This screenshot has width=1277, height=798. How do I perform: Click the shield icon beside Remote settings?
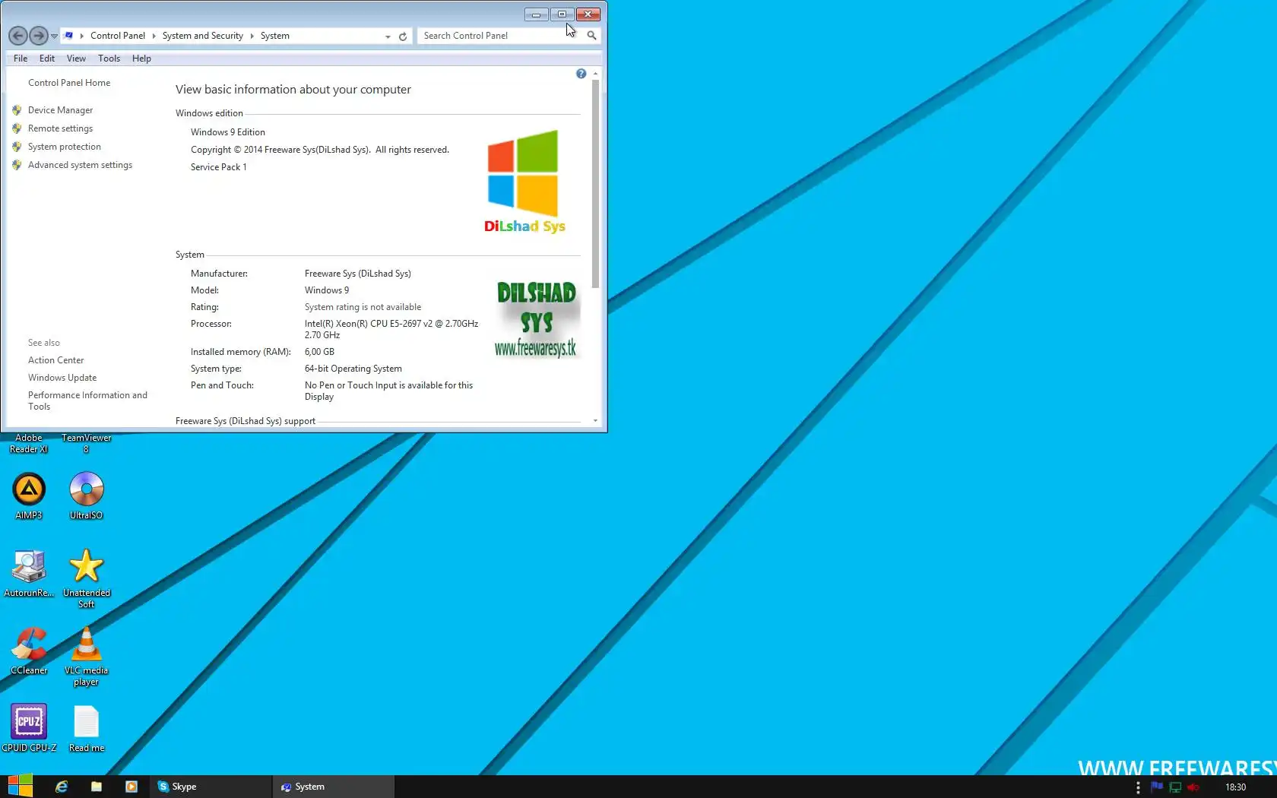(x=17, y=128)
